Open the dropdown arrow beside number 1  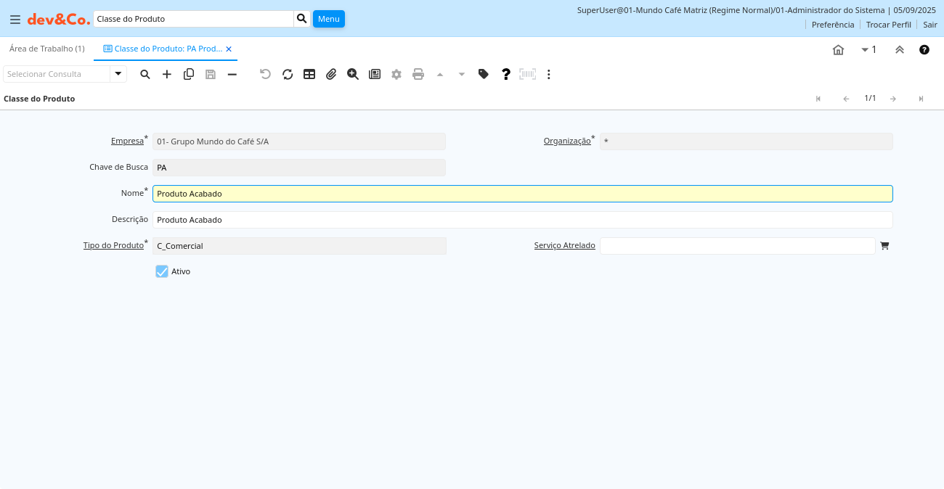click(x=865, y=49)
